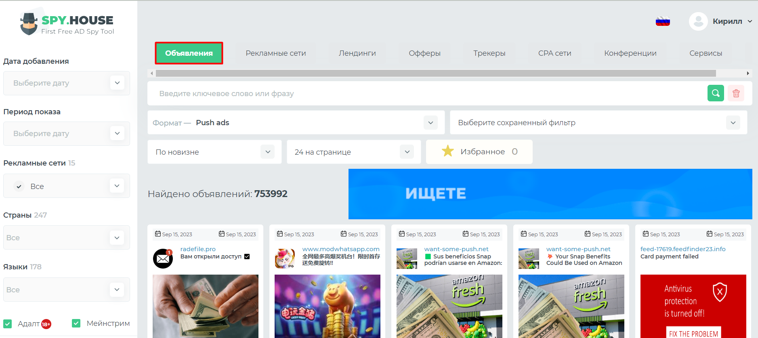The width and height of the screenshot is (758, 338).
Task: Expand the Рекламные сети Все dropdown
Action: [x=66, y=186]
